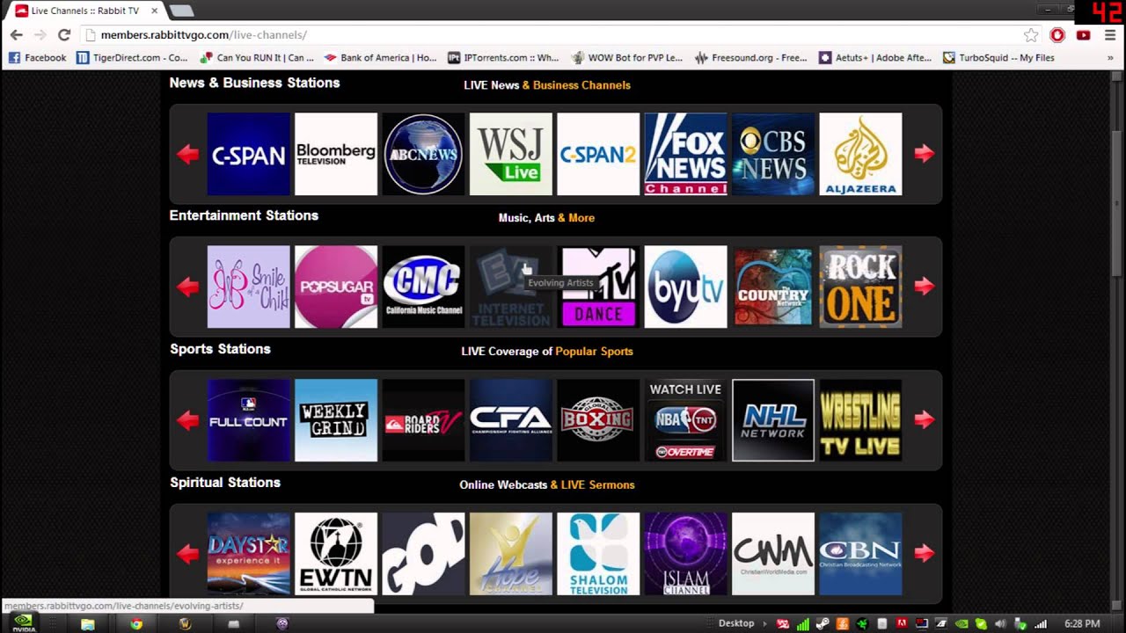
Task: Click left arrow in Sports Stations row
Action: pyautogui.click(x=187, y=420)
